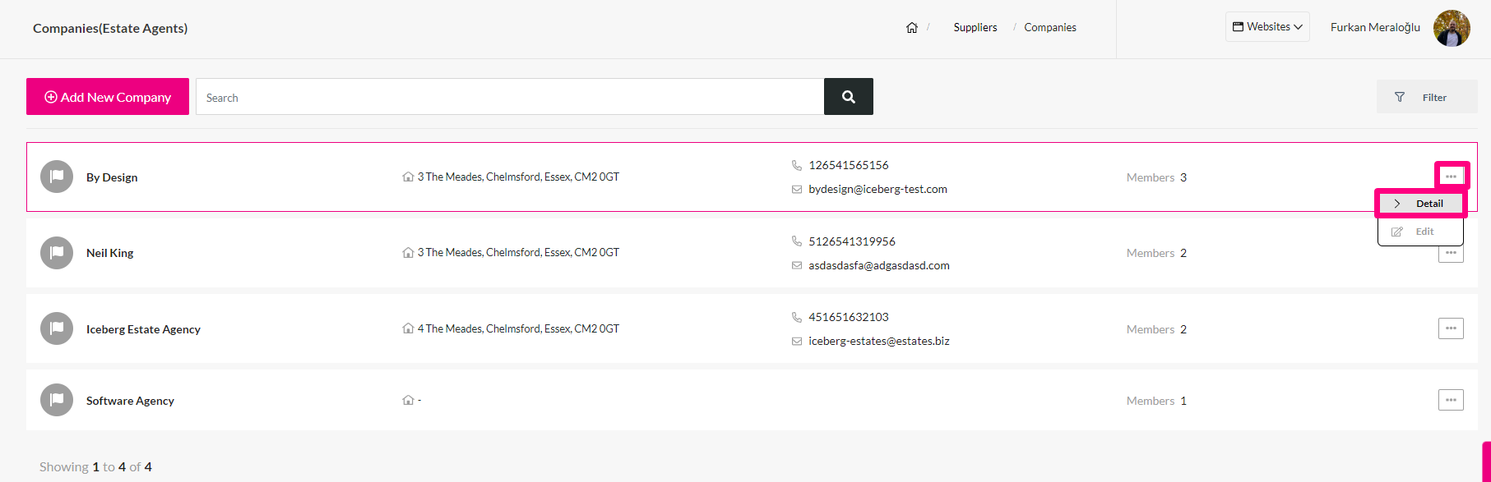Select Detail from the row menu
The height and width of the screenshot is (482, 1491).
click(x=1420, y=204)
